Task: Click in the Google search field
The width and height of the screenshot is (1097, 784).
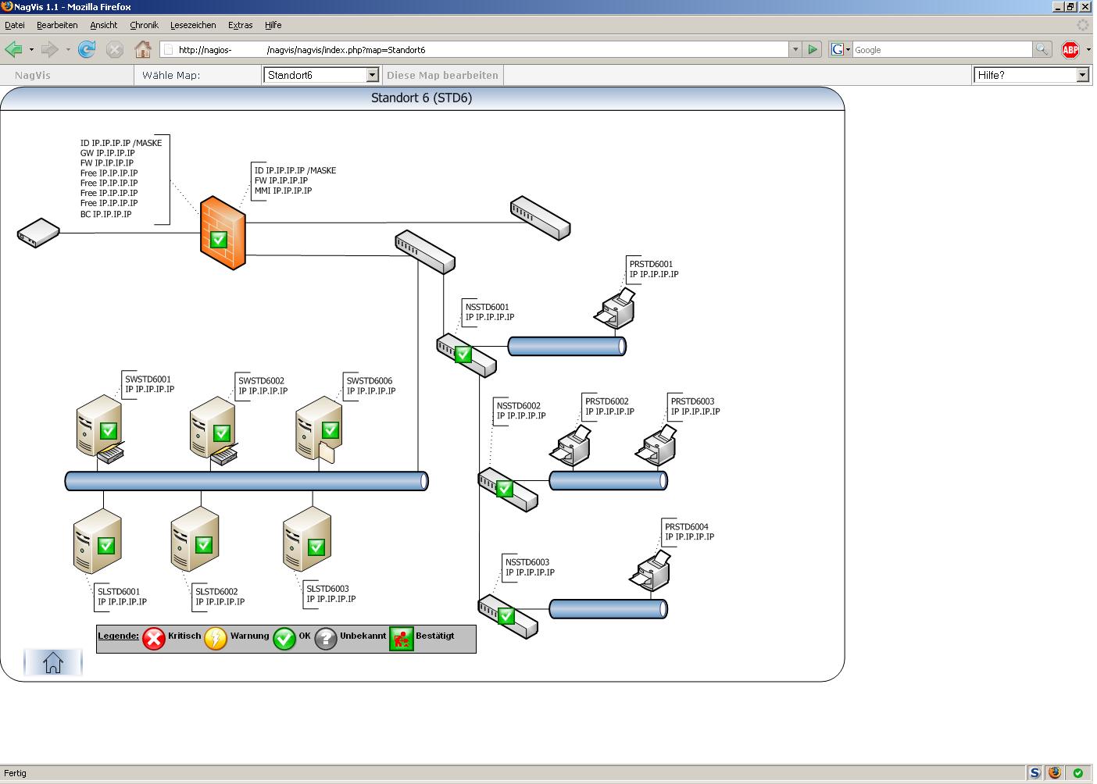Action: point(942,50)
